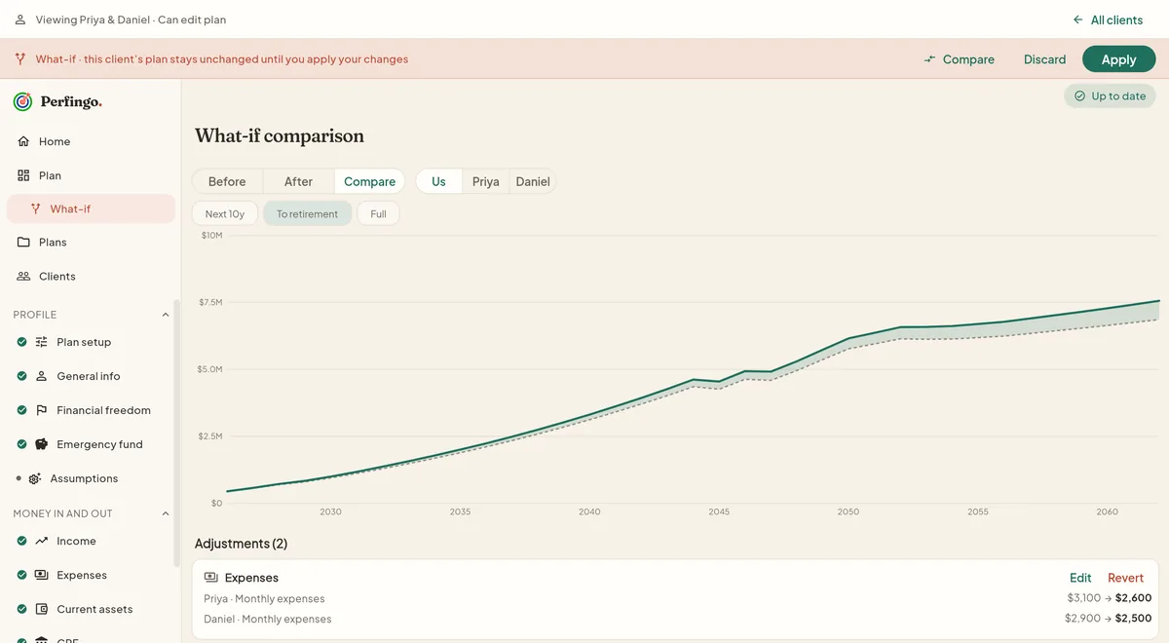Click the Home house icon
Viewport: 1169px width, 643px height.
(x=23, y=141)
